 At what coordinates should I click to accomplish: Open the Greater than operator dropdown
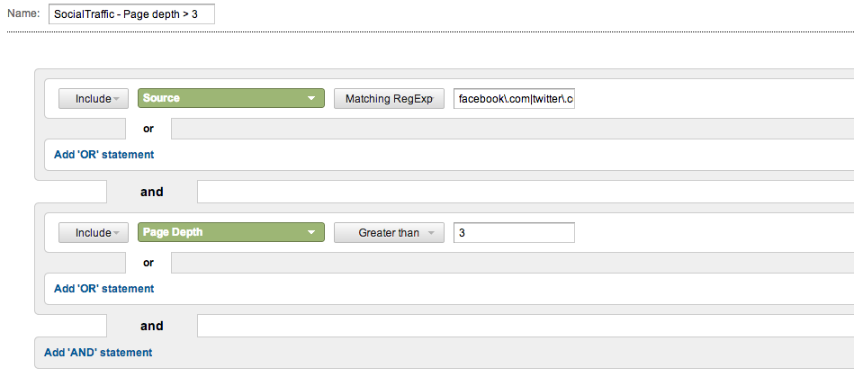389,232
